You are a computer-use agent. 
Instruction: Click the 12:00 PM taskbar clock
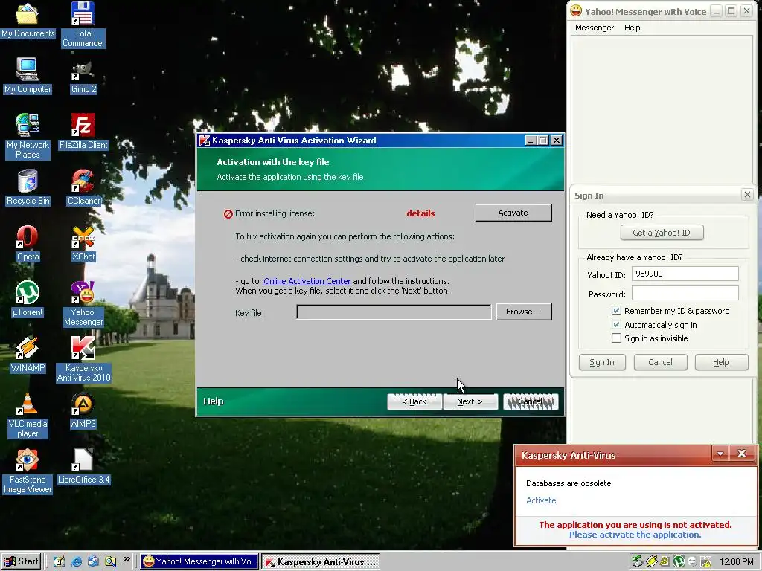click(737, 562)
